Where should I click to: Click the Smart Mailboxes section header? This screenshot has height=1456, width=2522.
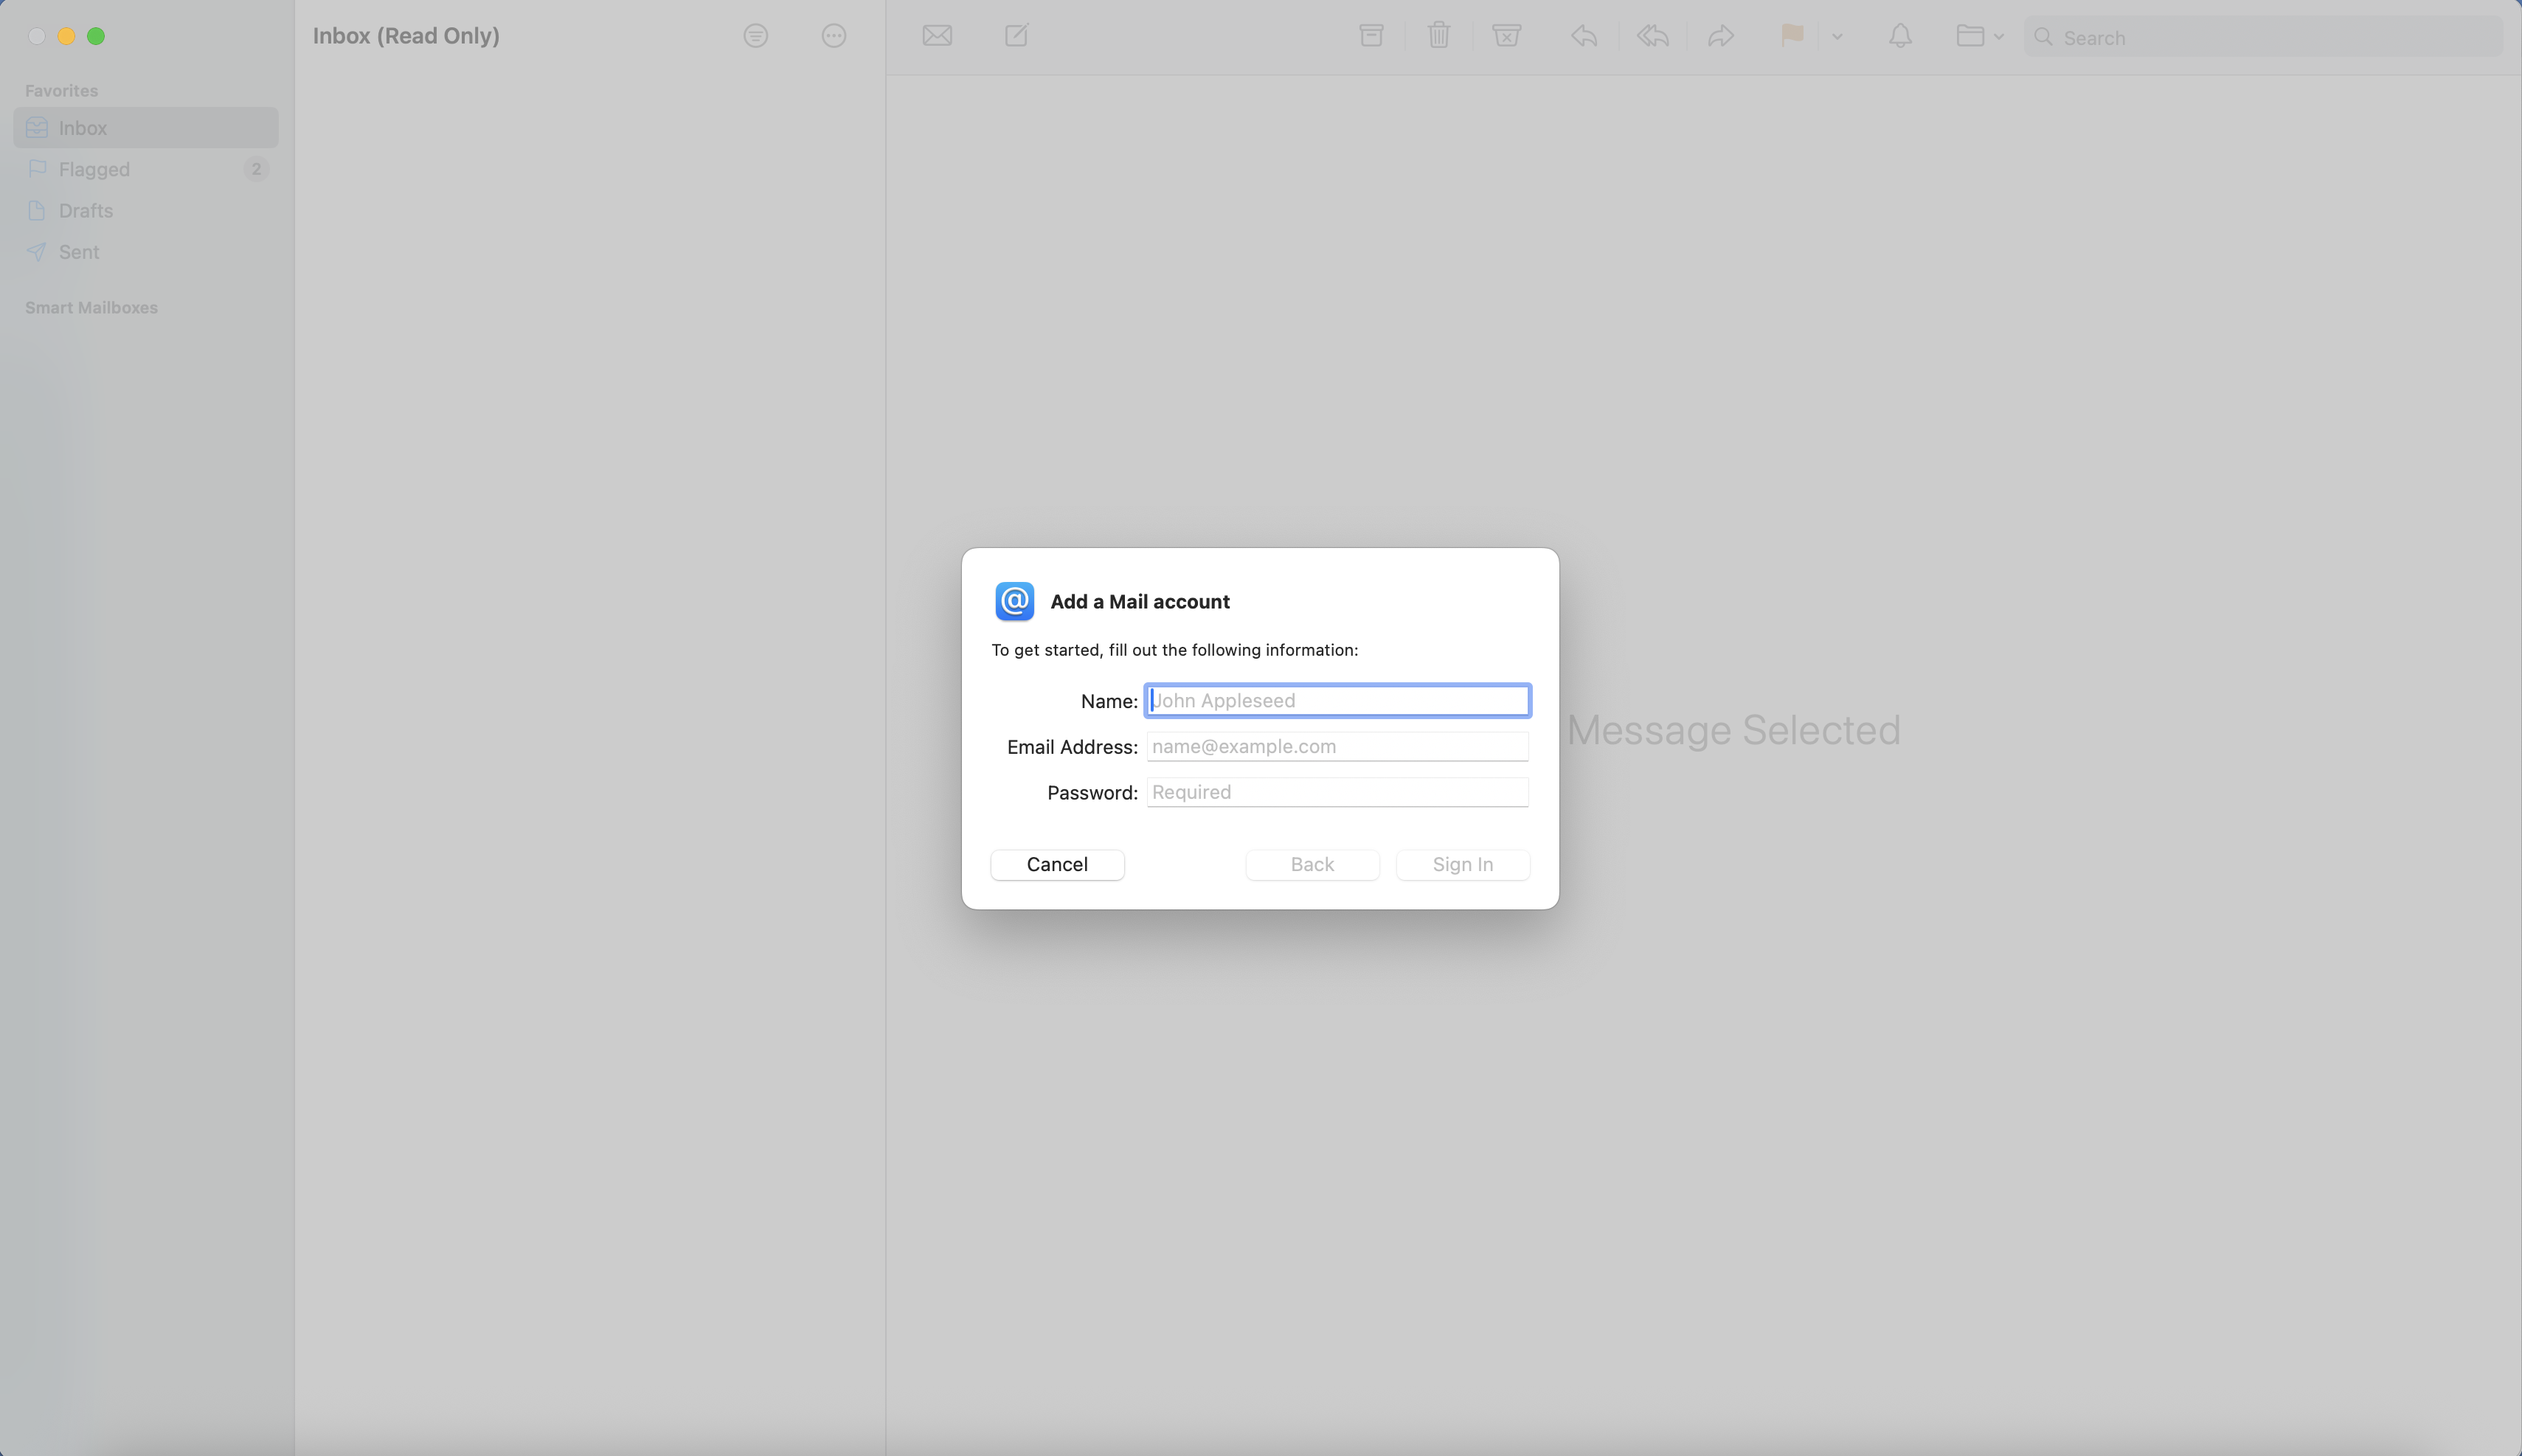(91, 308)
